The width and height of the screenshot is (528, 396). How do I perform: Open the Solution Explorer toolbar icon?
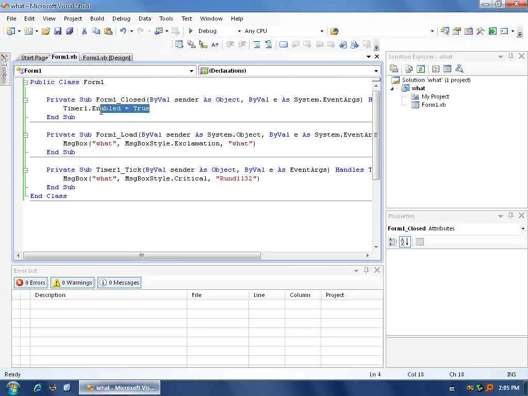(445, 31)
